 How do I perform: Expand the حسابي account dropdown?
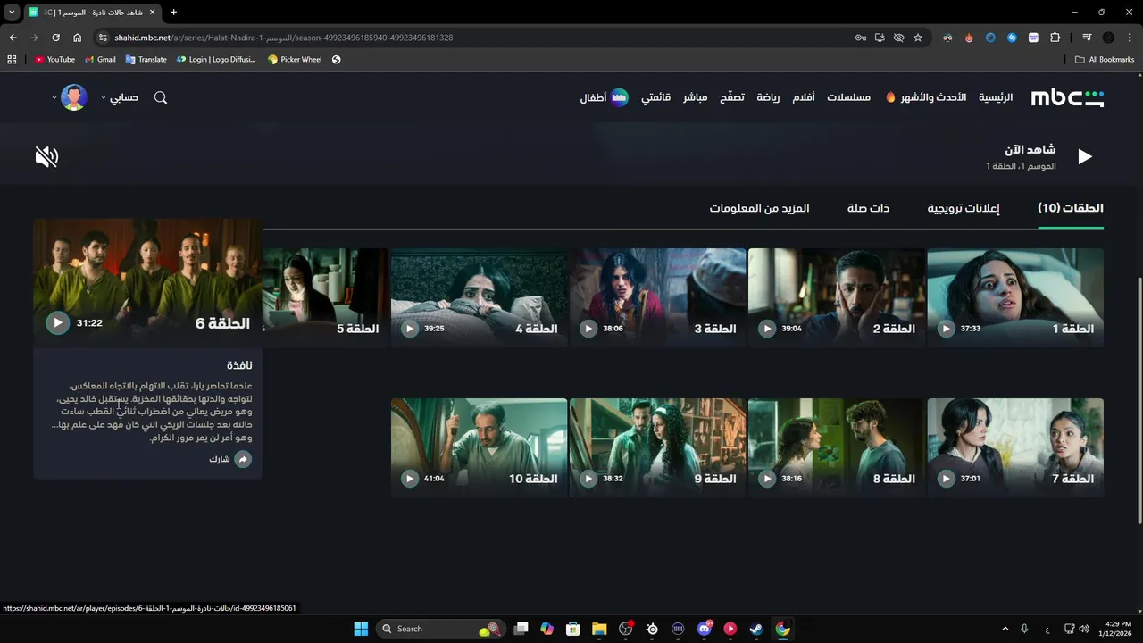[x=120, y=97]
